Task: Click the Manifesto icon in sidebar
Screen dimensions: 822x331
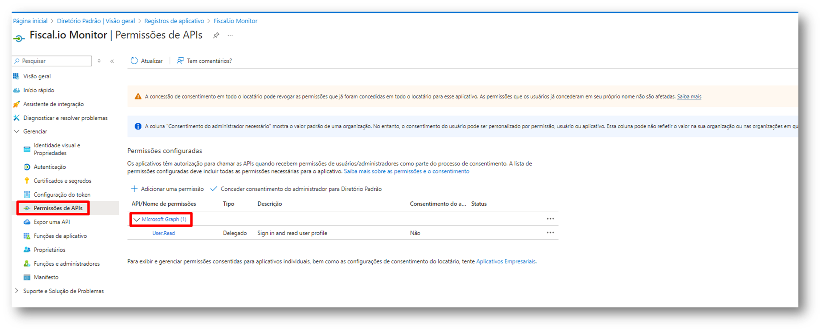Action: click(27, 277)
